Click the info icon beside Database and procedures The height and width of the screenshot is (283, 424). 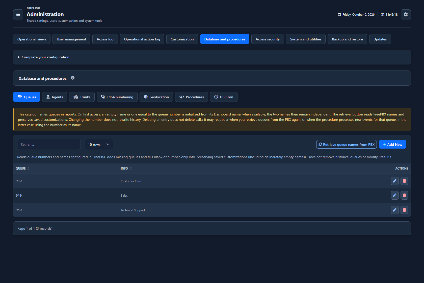(73, 78)
